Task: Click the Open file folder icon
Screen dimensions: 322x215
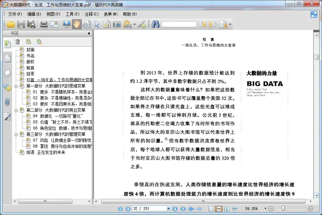Action: [11, 24]
